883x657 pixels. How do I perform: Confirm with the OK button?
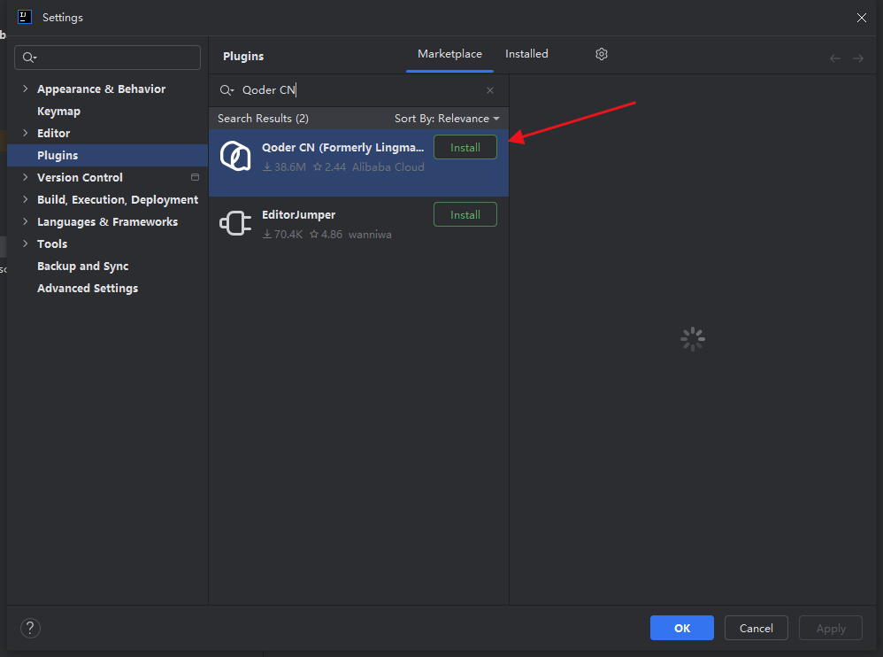pyautogui.click(x=682, y=628)
